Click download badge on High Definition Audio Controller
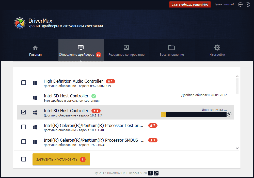Image resolution: width=254 pixels, height=178 pixels. (x=110, y=81)
